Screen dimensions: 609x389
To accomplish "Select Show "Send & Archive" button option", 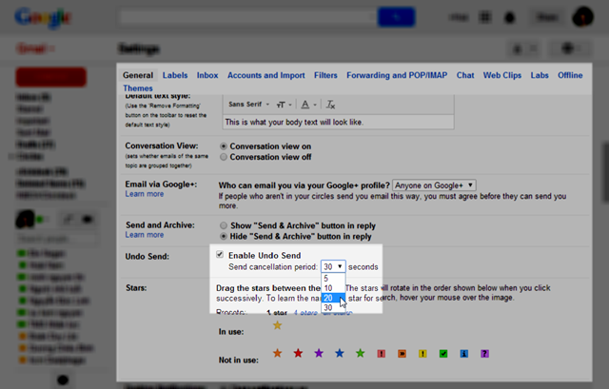I will click(224, 225).
